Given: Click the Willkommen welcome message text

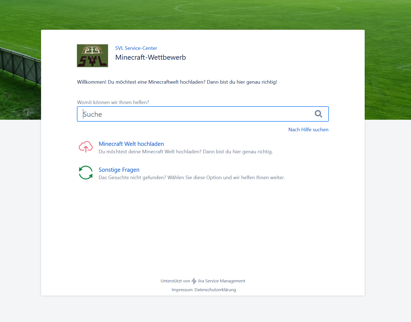Looking at the screenshot, I should tap(177, 82).
